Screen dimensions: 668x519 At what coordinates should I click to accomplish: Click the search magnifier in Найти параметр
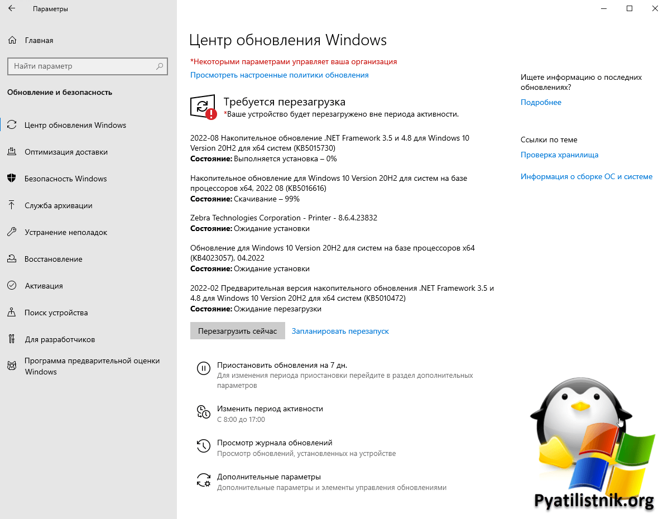[x=160, y=66]
